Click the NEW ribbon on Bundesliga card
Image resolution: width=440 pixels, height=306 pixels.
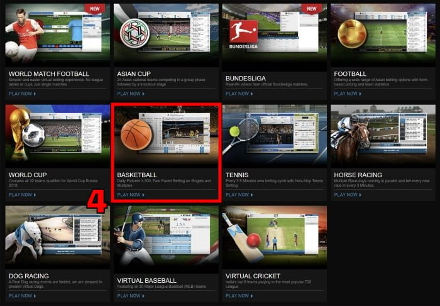312,9
